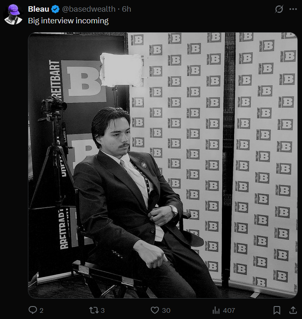Screen dimensions: 302x319
Task: Click the post text 'Big interview incoming'
Action: [68, 21]
